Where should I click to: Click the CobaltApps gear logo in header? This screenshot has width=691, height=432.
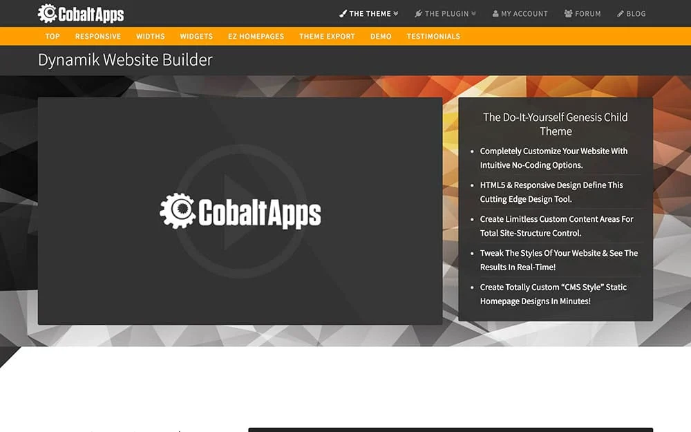(48, 13)
